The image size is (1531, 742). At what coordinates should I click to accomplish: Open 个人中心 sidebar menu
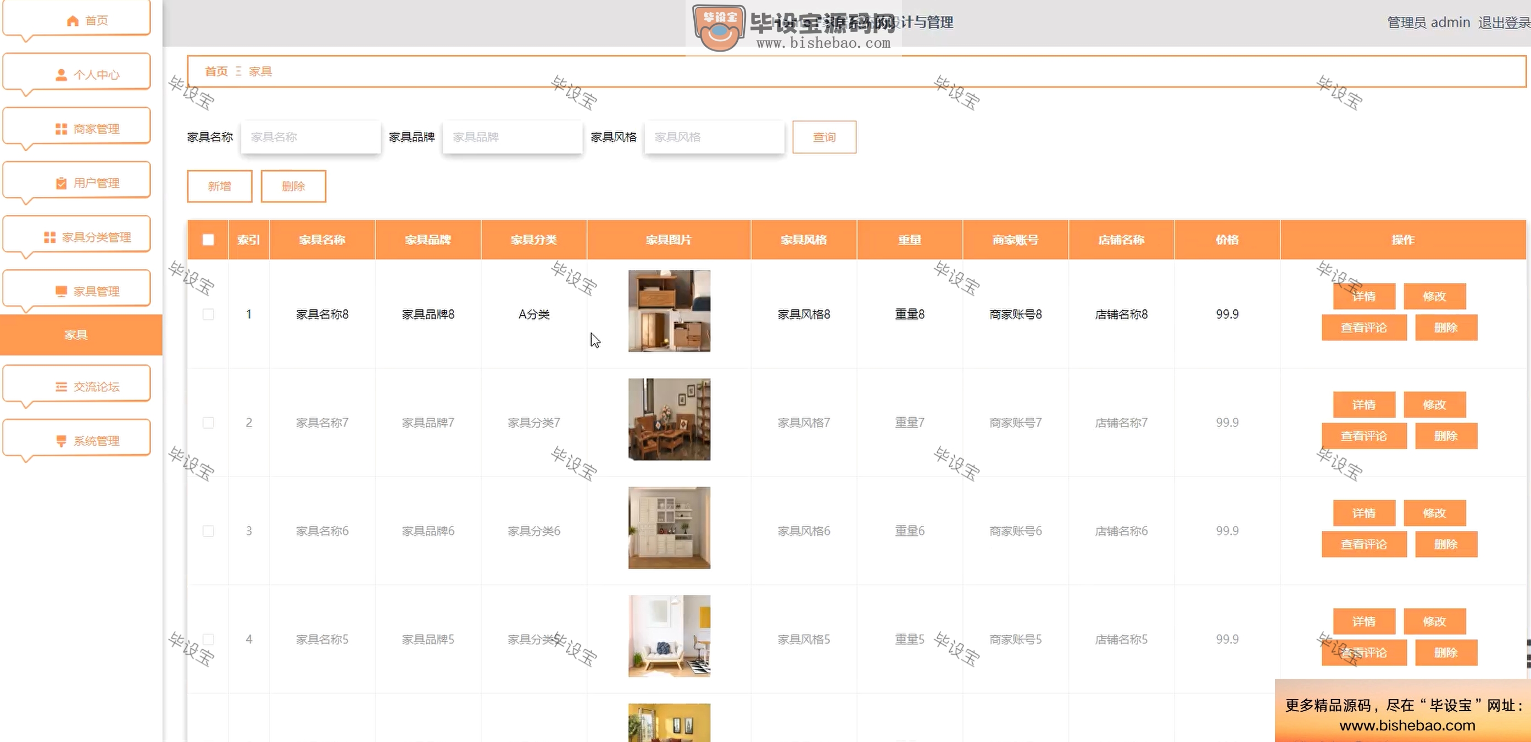(77, 72)
